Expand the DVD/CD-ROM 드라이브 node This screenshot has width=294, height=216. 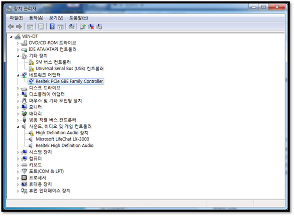click(x=18, y=43)
